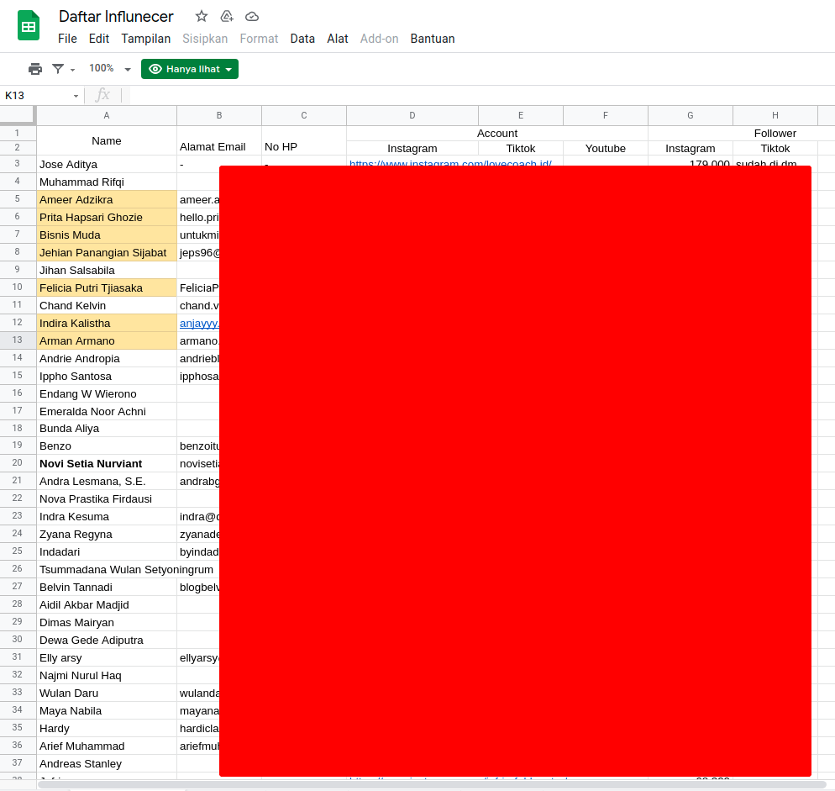Check cloud save status icon
Screen dimensions: 835x791
tap(252, 16)
